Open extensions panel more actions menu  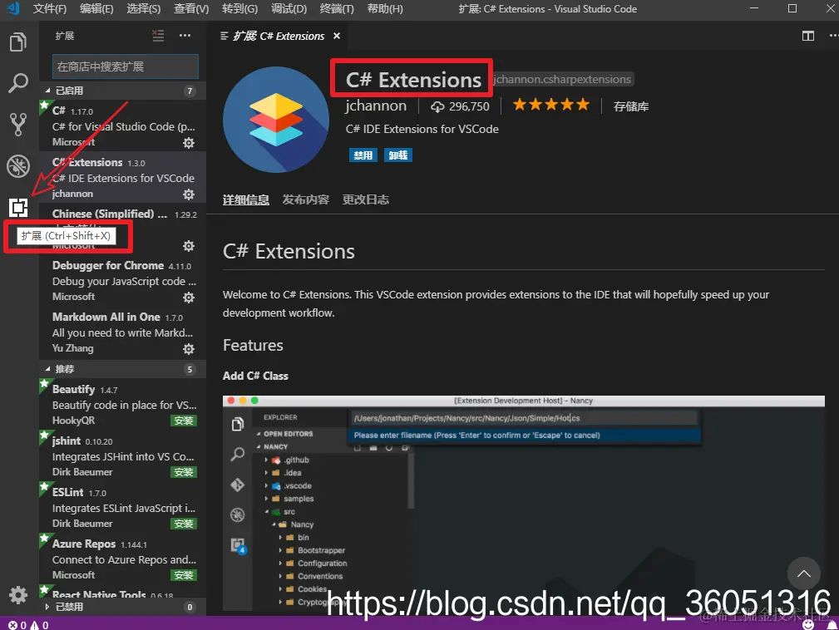click(185, 35)
